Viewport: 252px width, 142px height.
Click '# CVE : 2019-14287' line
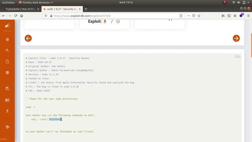click(38, 91)
